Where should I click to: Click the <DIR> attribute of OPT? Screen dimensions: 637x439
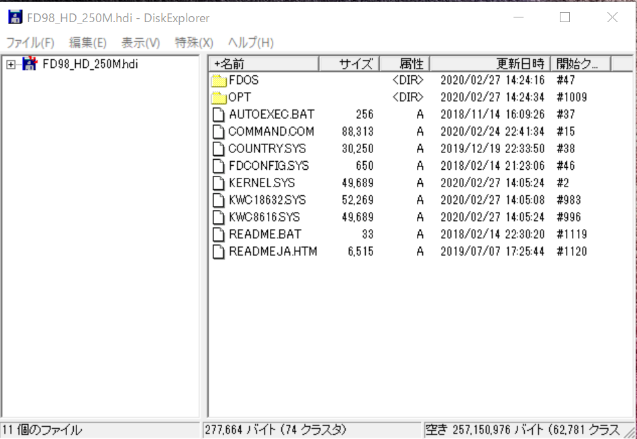coord(408,97)
